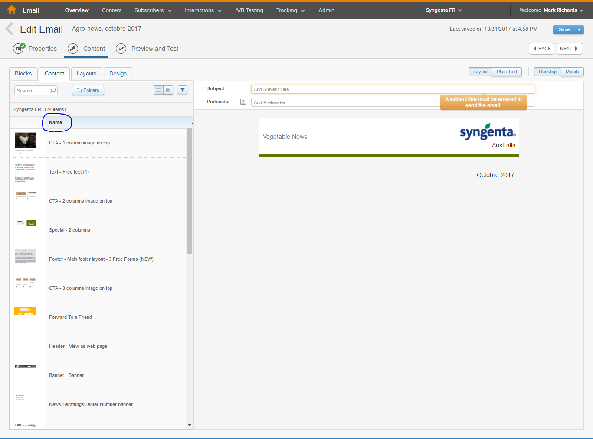Open the filter funnel icon
The image size is (593, 439).
pyautogui.click(x=183, y=90)
